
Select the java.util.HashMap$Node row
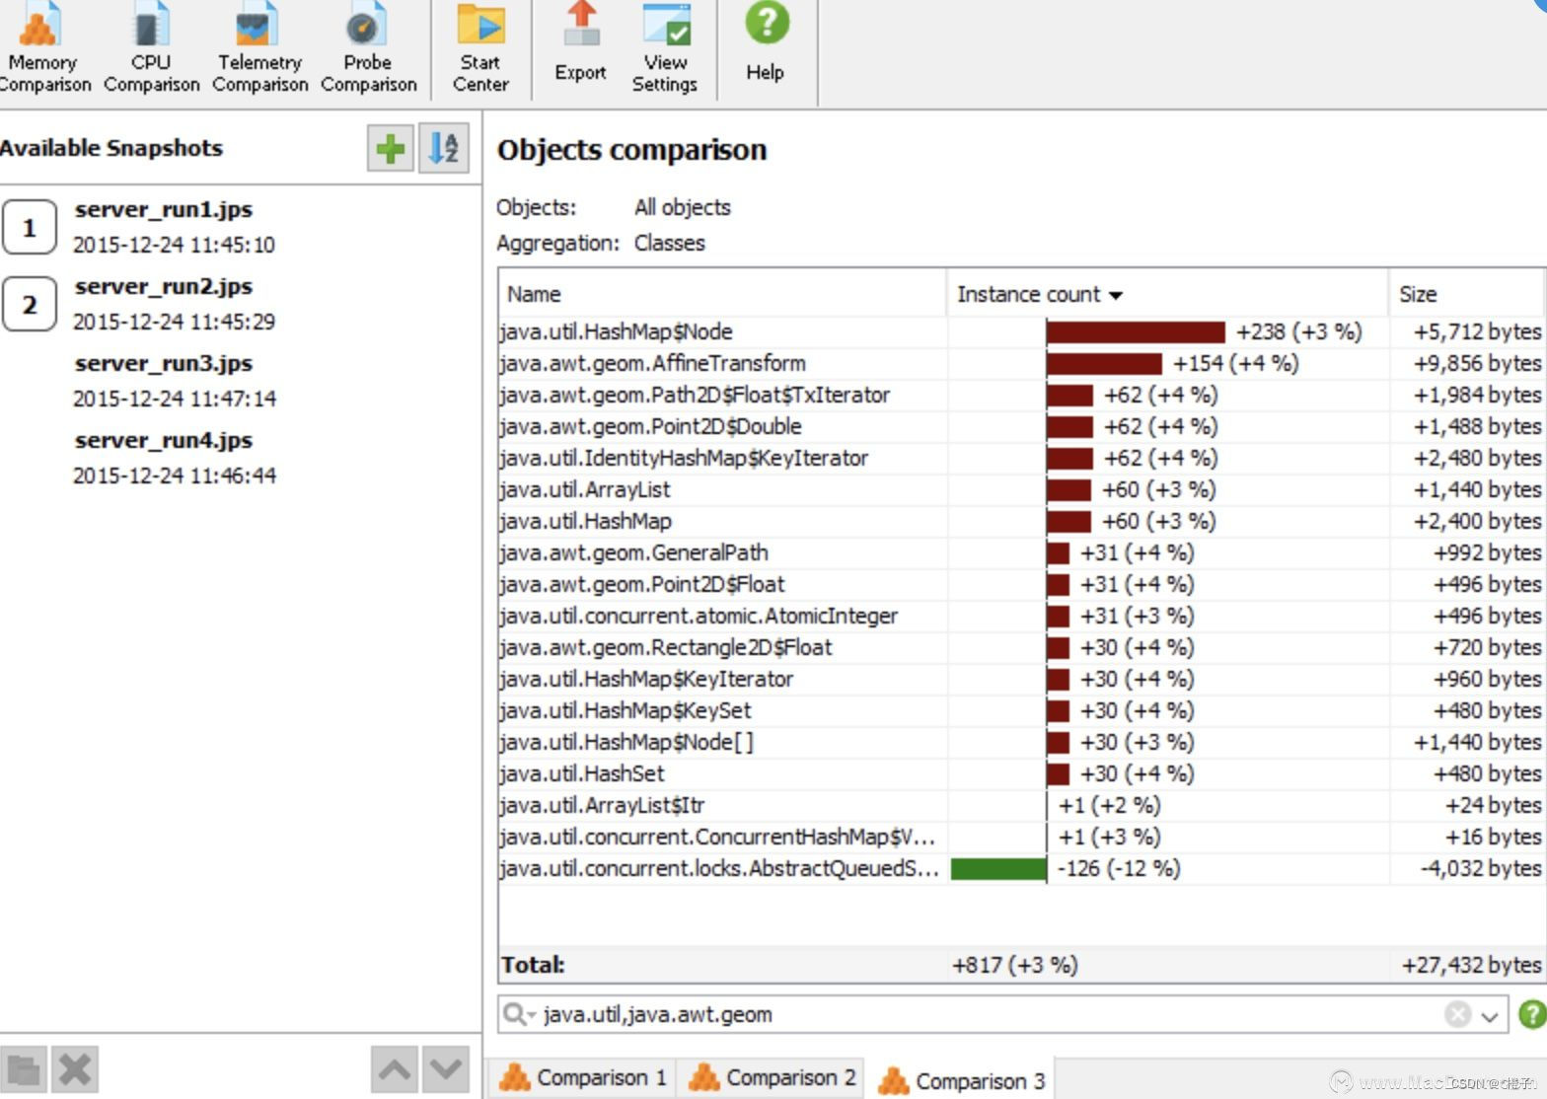point(1022,331)
